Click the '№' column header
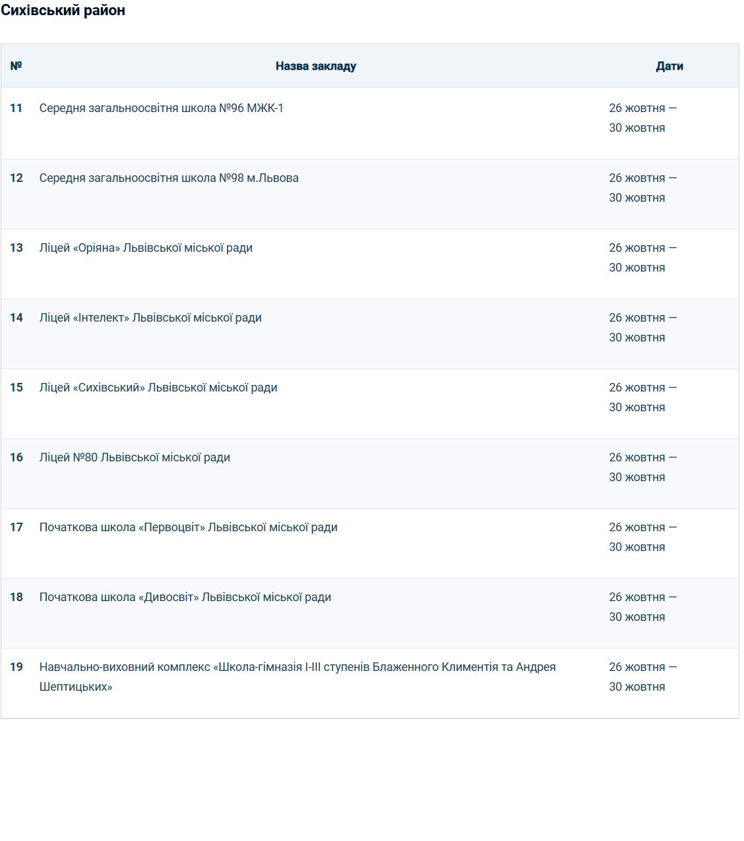 (x=16, y=66)
